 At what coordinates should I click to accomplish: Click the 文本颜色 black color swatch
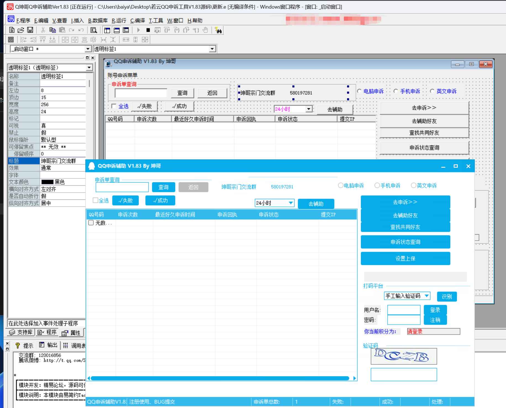(x=47, y=182)
